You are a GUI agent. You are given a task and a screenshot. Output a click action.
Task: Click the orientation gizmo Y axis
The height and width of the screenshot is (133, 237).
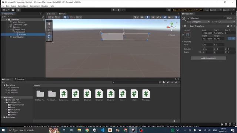pyautogui.click(x=172, y=24)
